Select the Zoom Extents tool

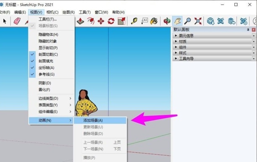[198, 21]
